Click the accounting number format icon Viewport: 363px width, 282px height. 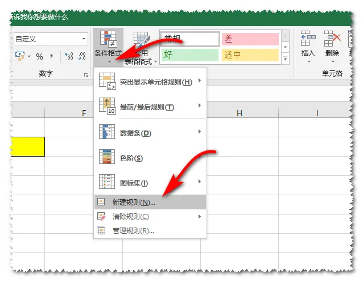click(20, 56)
